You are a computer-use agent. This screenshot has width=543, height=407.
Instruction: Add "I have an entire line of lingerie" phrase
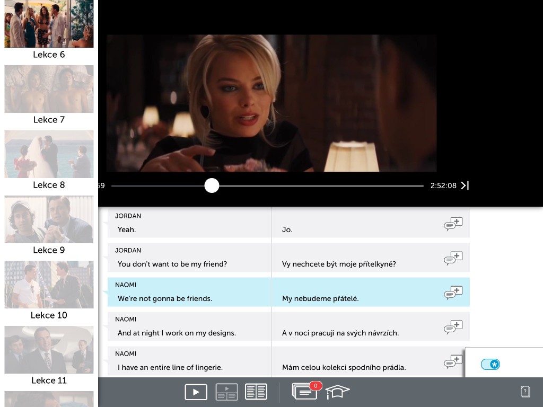pos(453,361)
